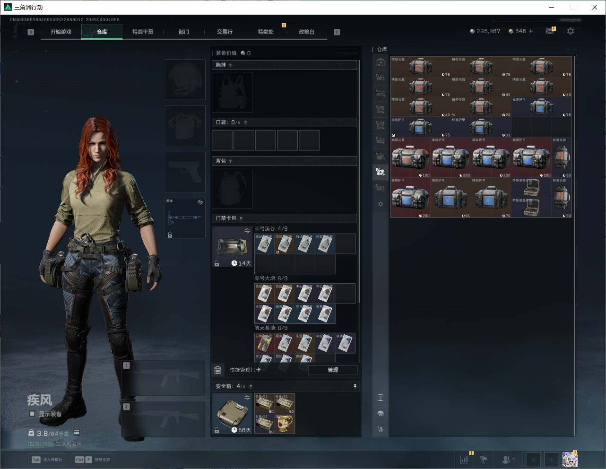Screen dimensions: 606x469
Task: Select the gold key card under 航天基地
Action: (x=265, y=343)
